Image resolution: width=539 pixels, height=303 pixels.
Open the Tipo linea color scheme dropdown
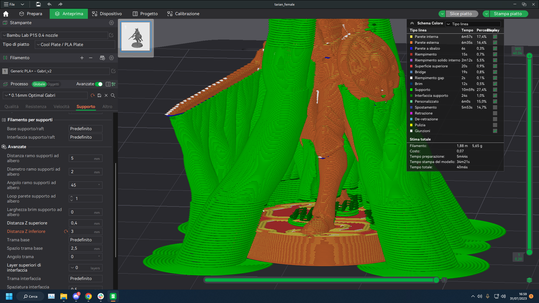click(x=473, y=24)
